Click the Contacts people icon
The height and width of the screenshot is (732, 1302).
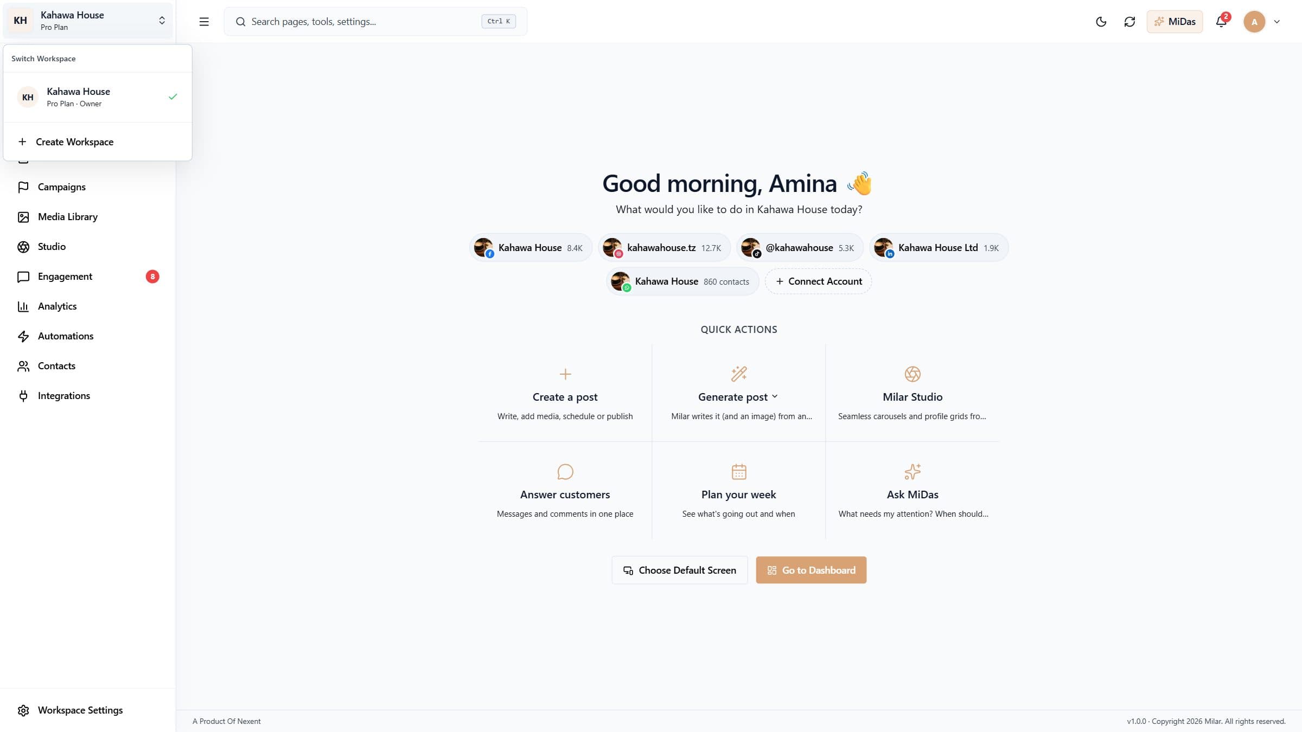pyautogui.click(x=23, y=366)
